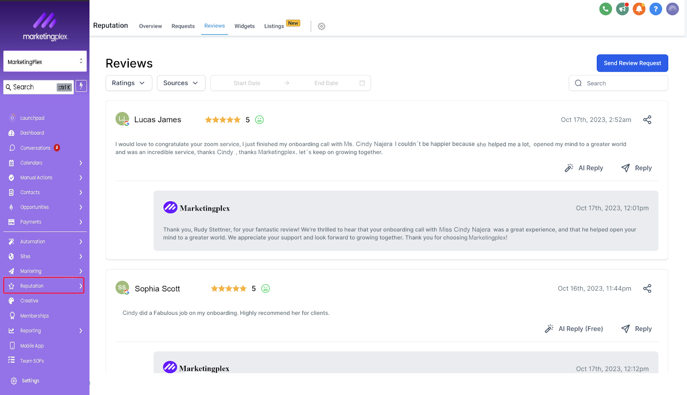The height and width of the screenshot is (395, 687).
Task: Click timestamp Oct 16th, 2023, 11:44pm
Action: tap(594, 288)
